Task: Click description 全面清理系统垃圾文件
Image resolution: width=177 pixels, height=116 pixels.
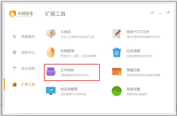Action: pyautogui.click(x=140, y=56)
